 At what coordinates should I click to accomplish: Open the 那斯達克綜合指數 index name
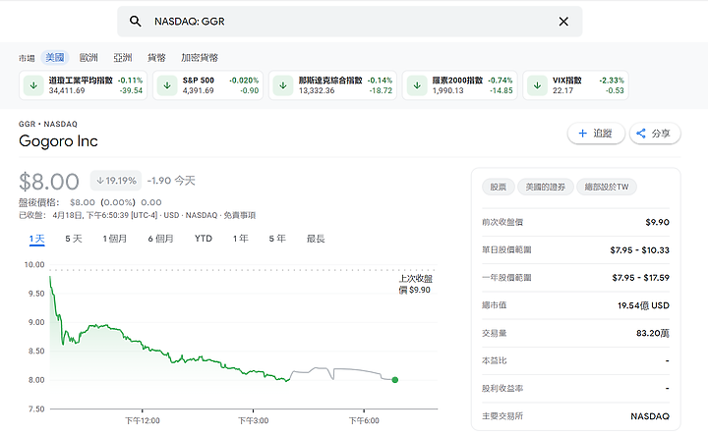(x=330, y=81)
